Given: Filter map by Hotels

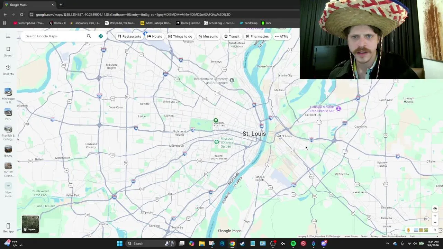Looking at the screenshot, I should tap(154, 36).
